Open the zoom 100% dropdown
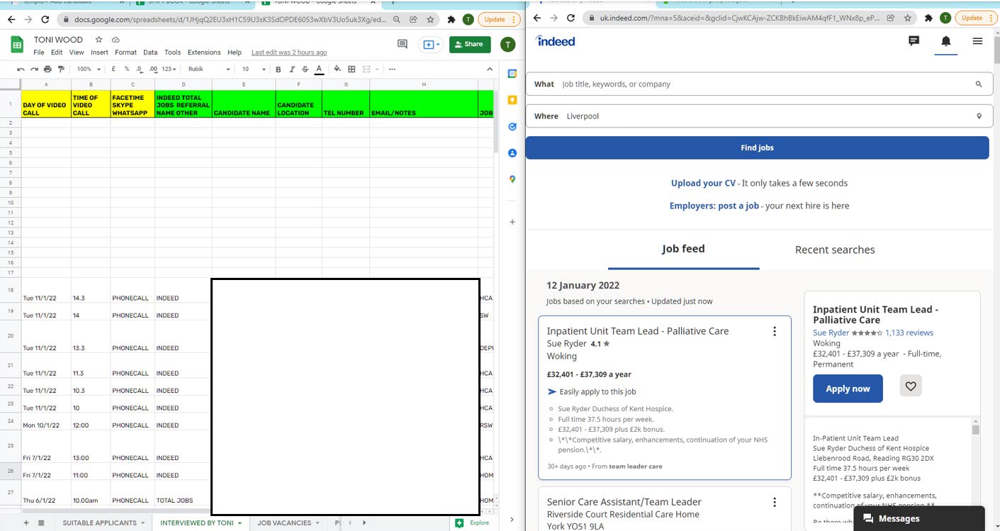 coord(89,69)
